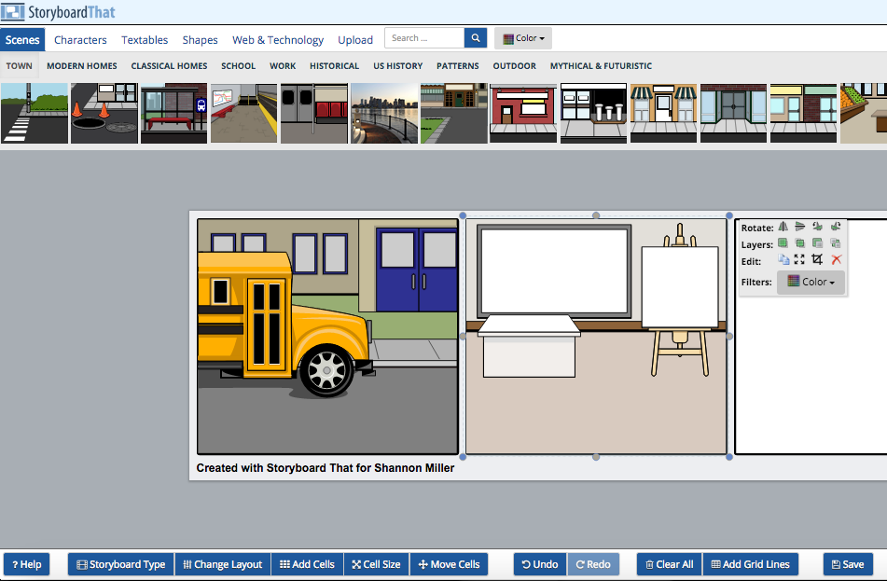Open the SCHOOL scenes category

click(238, 66)
